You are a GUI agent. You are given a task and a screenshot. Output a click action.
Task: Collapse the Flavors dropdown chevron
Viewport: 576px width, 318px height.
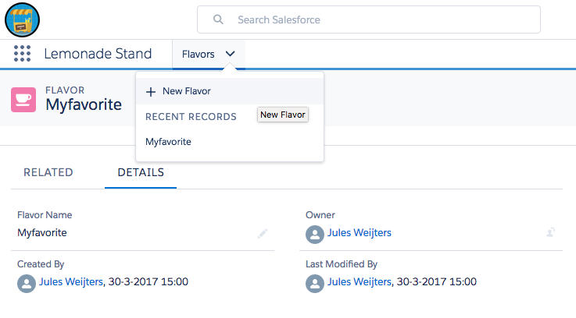point(230,54)
